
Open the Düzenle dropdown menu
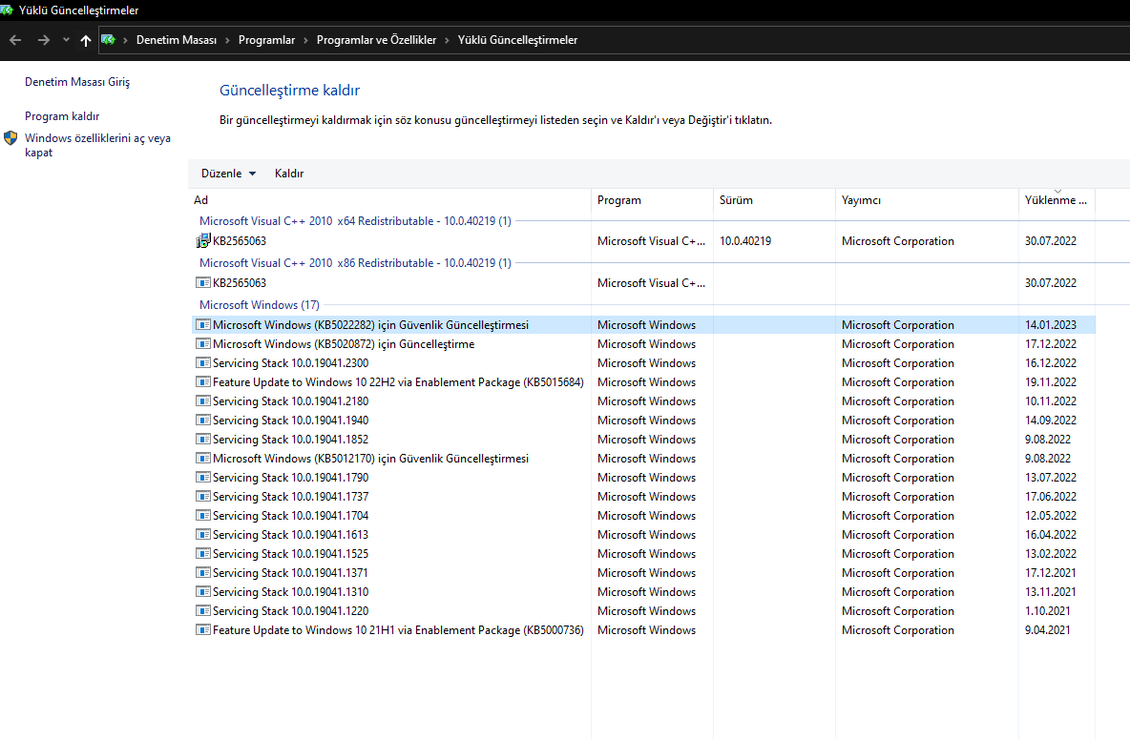click(x=228, y=174)
